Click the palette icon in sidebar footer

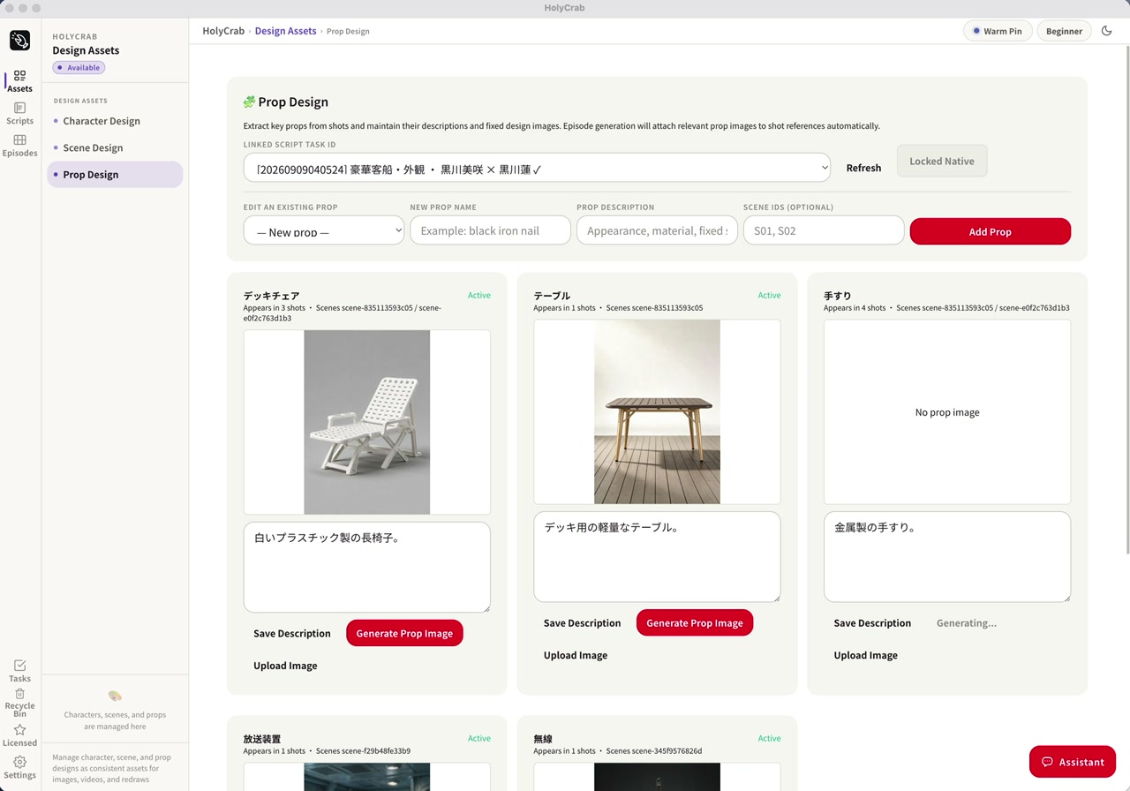point(115,697)
